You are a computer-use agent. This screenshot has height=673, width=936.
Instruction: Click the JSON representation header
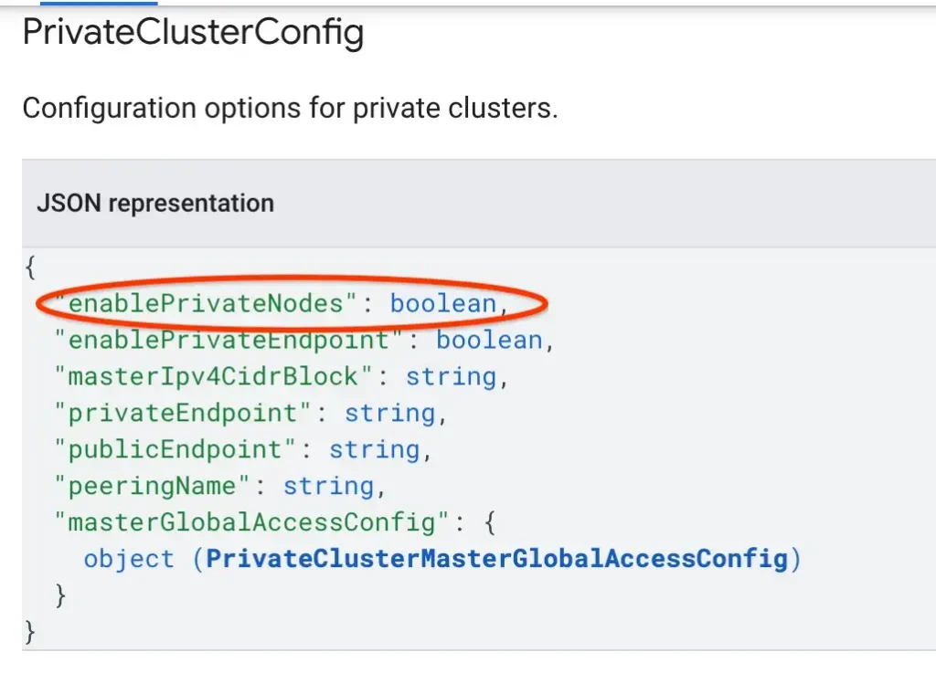(x=155, y=204)
